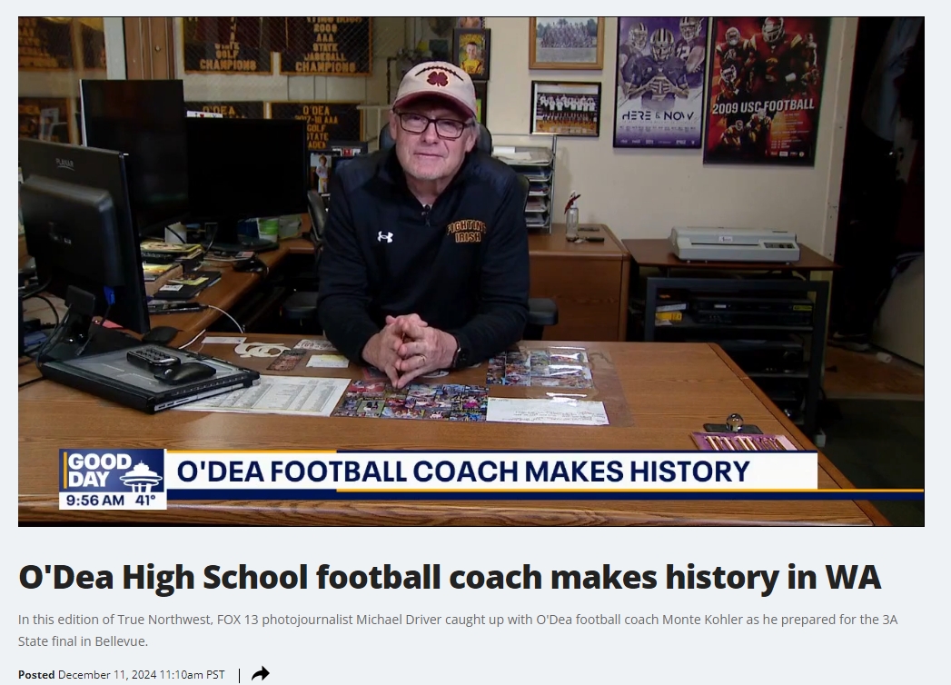
Task: Click the computer mouse on the desk
Action: (x=185, y=372)
